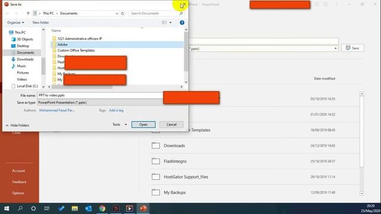Click the author name Mohammad Faisal link
381x214 pixels.
pos(57,111)
